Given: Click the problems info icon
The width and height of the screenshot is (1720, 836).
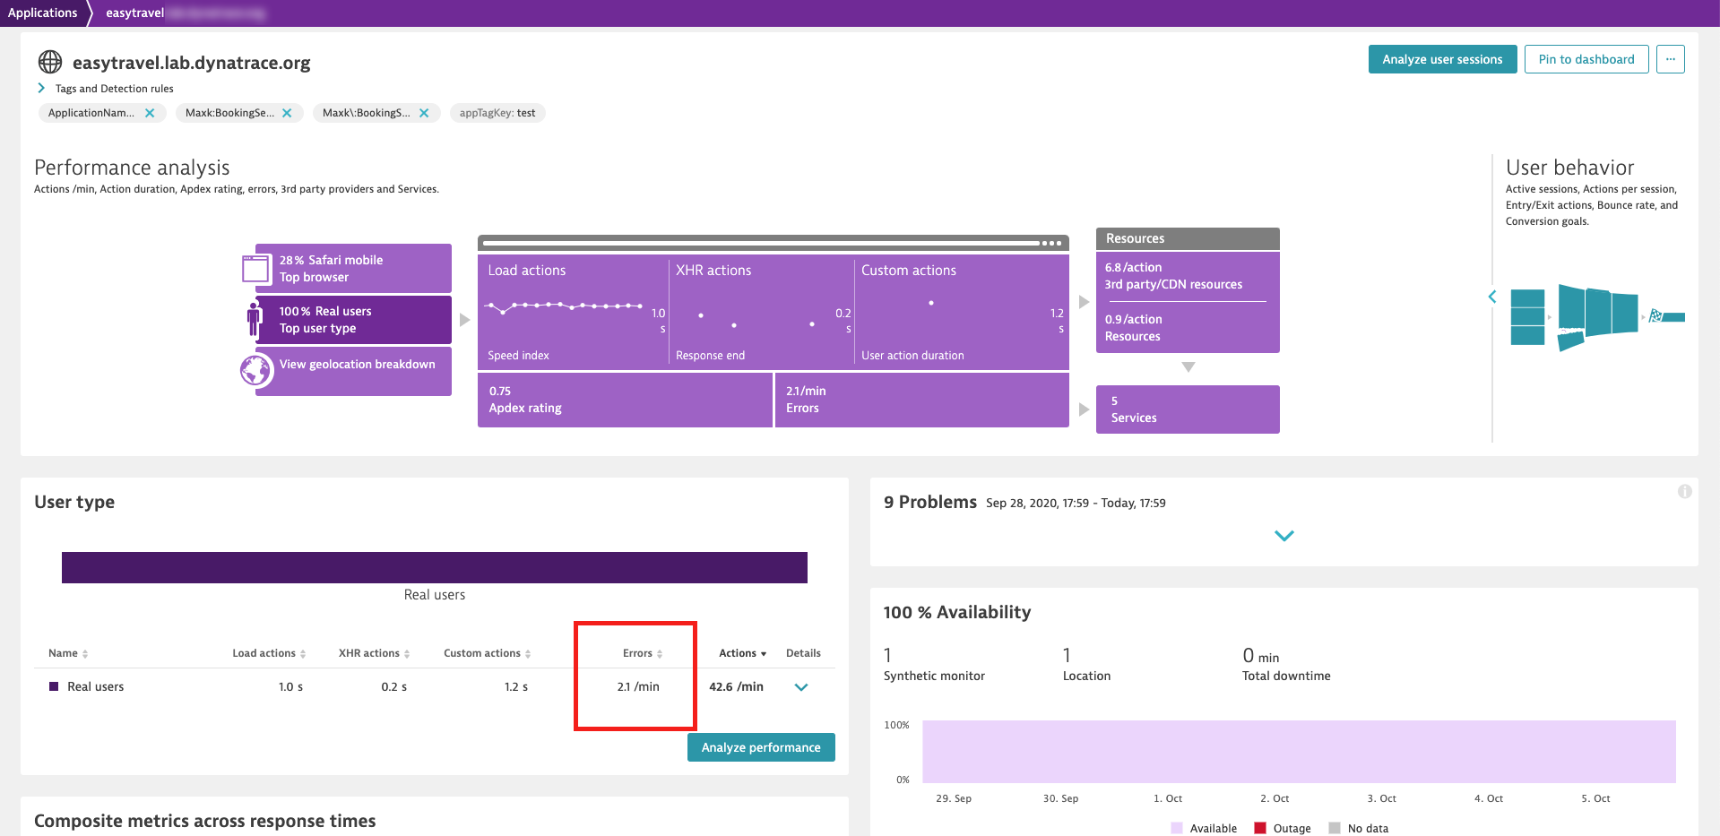Looking at the screenshot, I should pyautogui.click(x=1685, y=491).
